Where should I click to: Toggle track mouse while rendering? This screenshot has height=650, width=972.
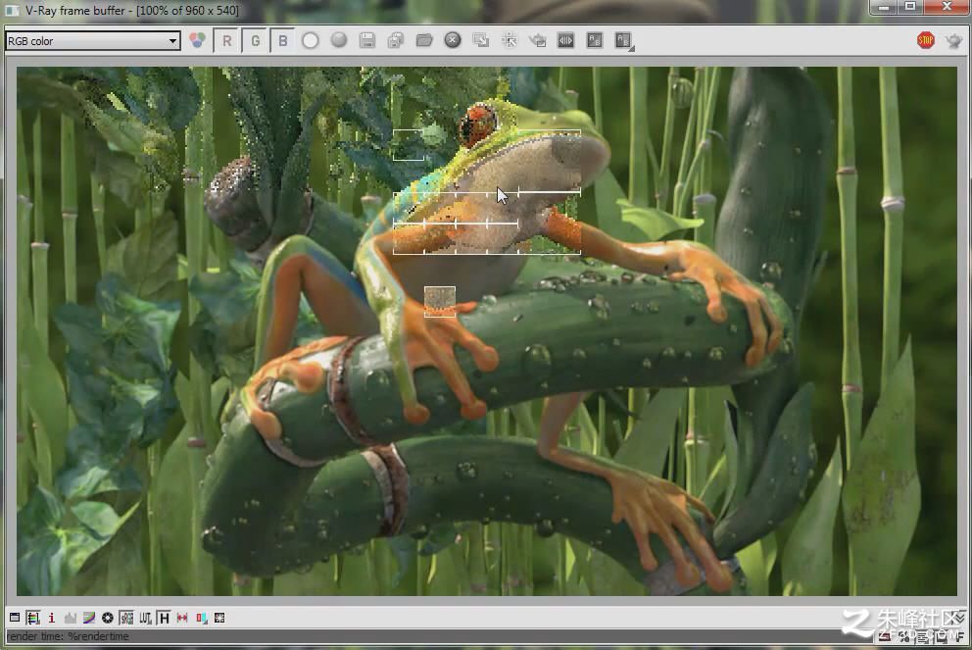point(509,41)
